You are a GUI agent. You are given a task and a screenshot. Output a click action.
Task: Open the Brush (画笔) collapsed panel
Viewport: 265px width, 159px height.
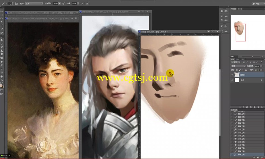coord(224,31)
